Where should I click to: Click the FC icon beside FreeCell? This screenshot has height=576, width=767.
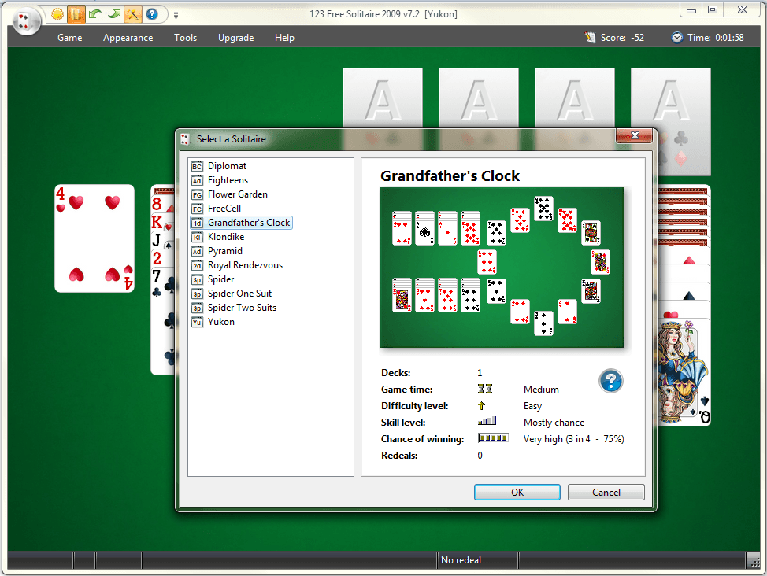197,209
